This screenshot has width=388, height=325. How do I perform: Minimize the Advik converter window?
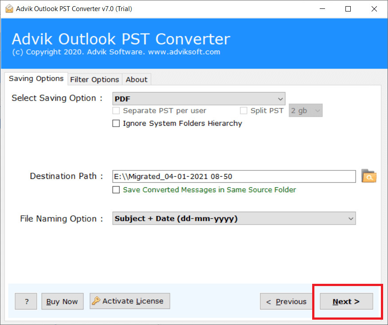(322, 9)
